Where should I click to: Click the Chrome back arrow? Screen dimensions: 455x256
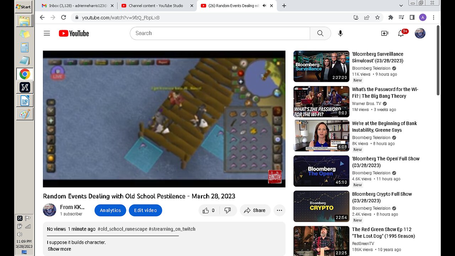pos(42,17)
